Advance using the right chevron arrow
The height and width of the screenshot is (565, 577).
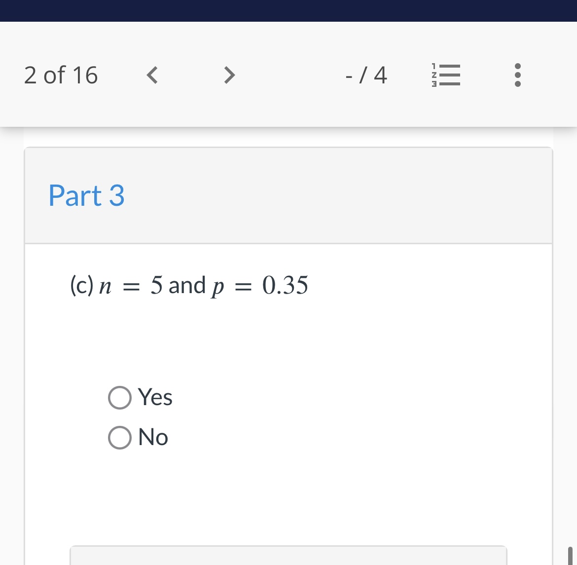click(228, 75)
